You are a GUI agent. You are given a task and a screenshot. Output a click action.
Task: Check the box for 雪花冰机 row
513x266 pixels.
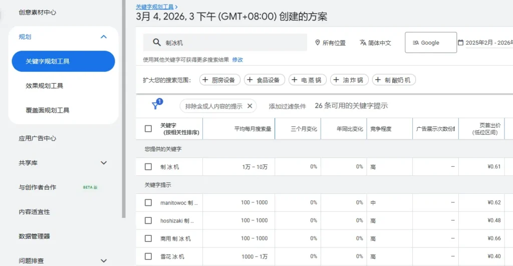[148, 256]
